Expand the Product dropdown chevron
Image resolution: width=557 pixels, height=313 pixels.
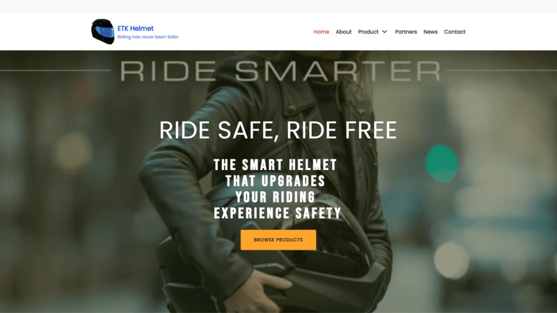(x=385, y=32)
